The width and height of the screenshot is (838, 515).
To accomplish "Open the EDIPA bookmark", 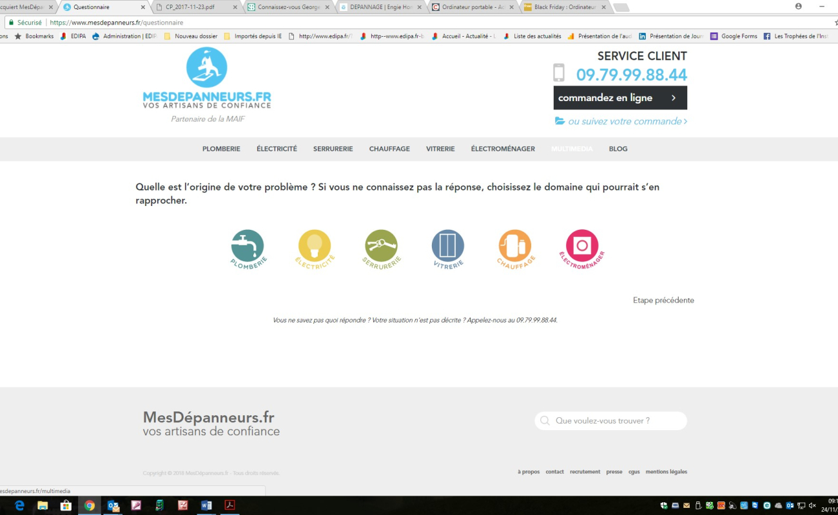I will 73,36.
